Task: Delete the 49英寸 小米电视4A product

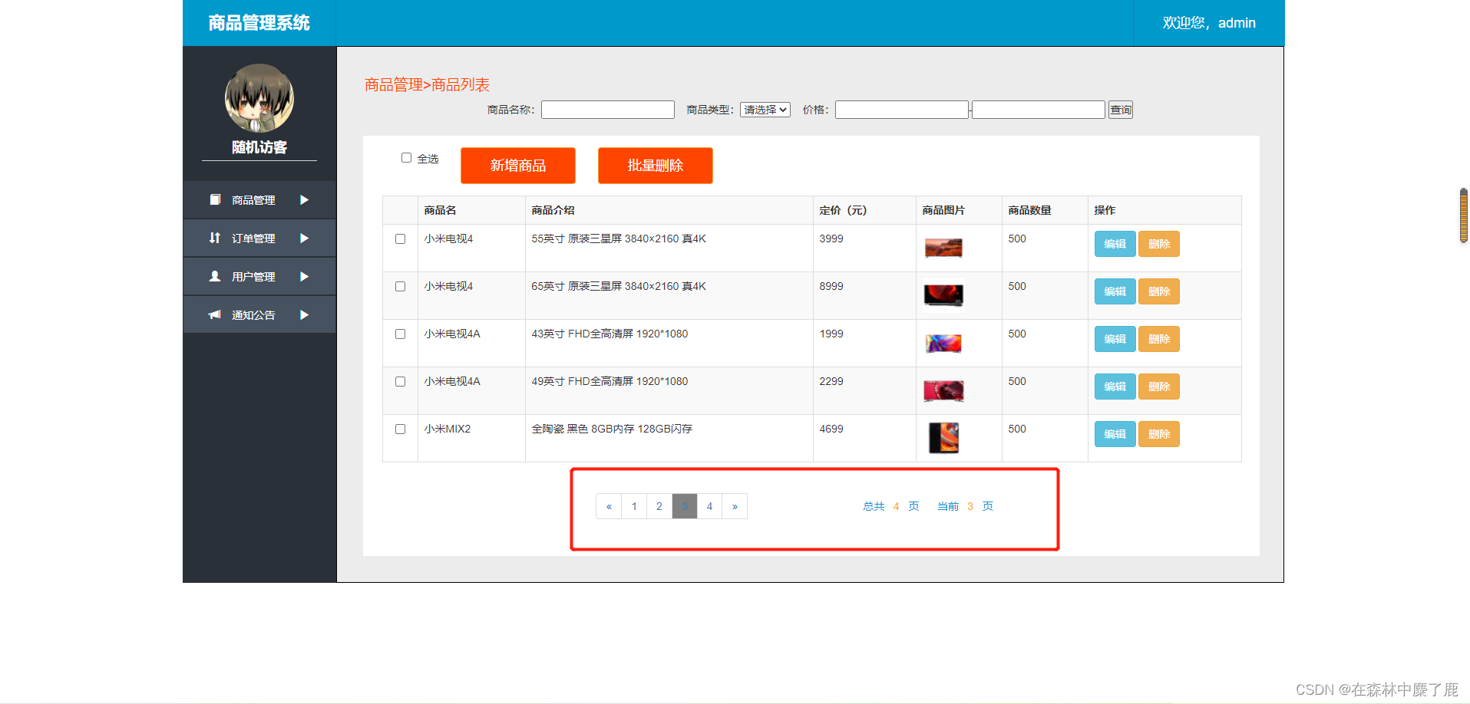Action: point(1159,387)
